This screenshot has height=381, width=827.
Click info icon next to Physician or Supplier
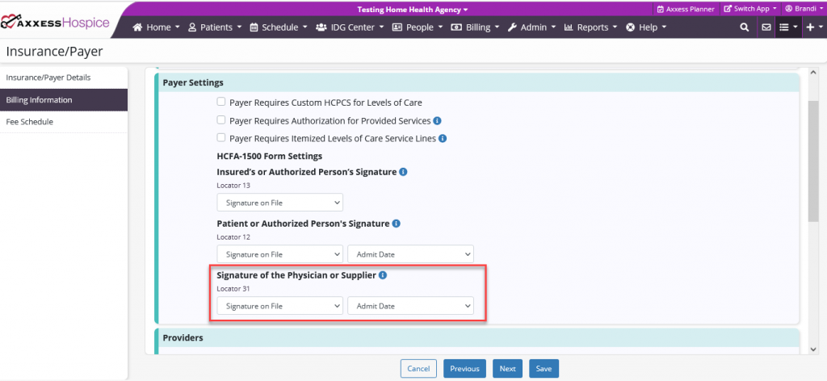[383, 274]
